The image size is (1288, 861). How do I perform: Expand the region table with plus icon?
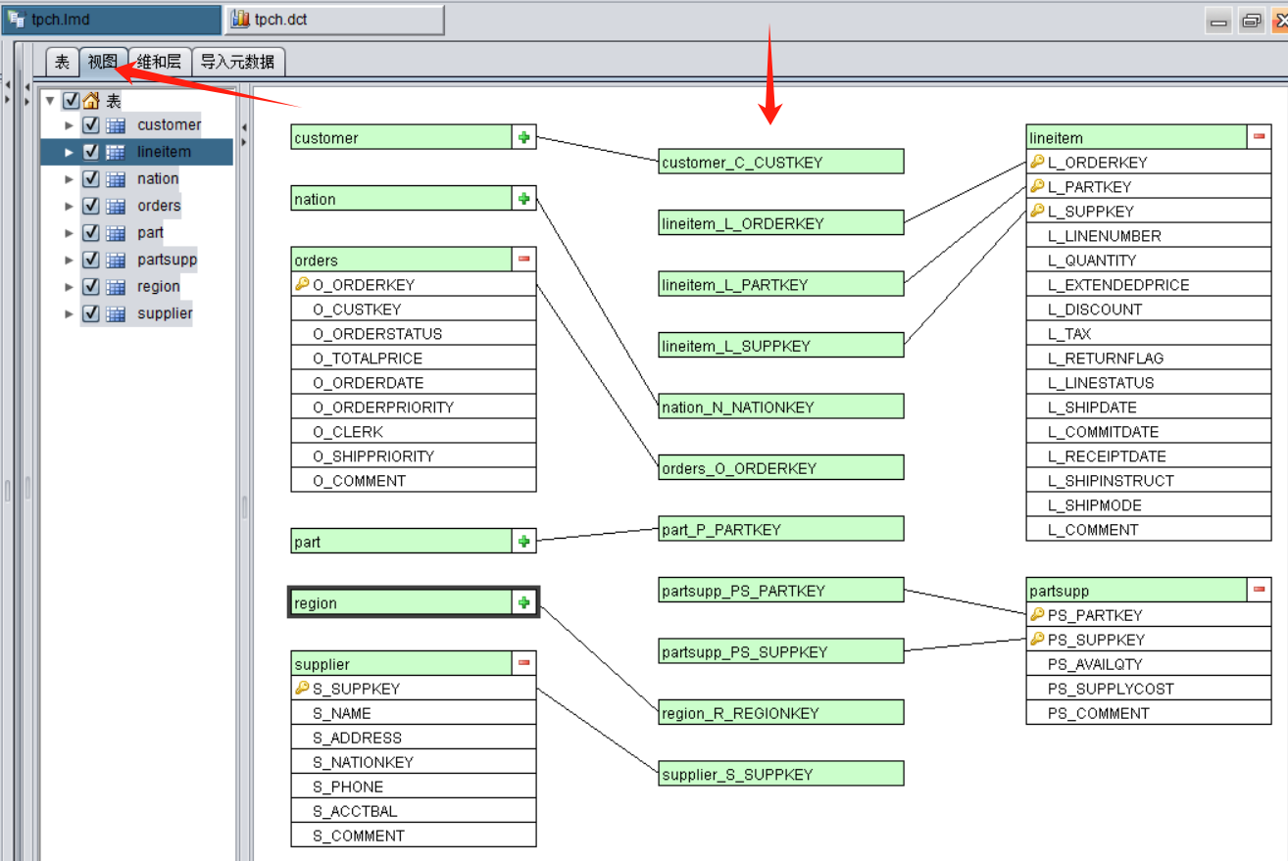point(524,603)
